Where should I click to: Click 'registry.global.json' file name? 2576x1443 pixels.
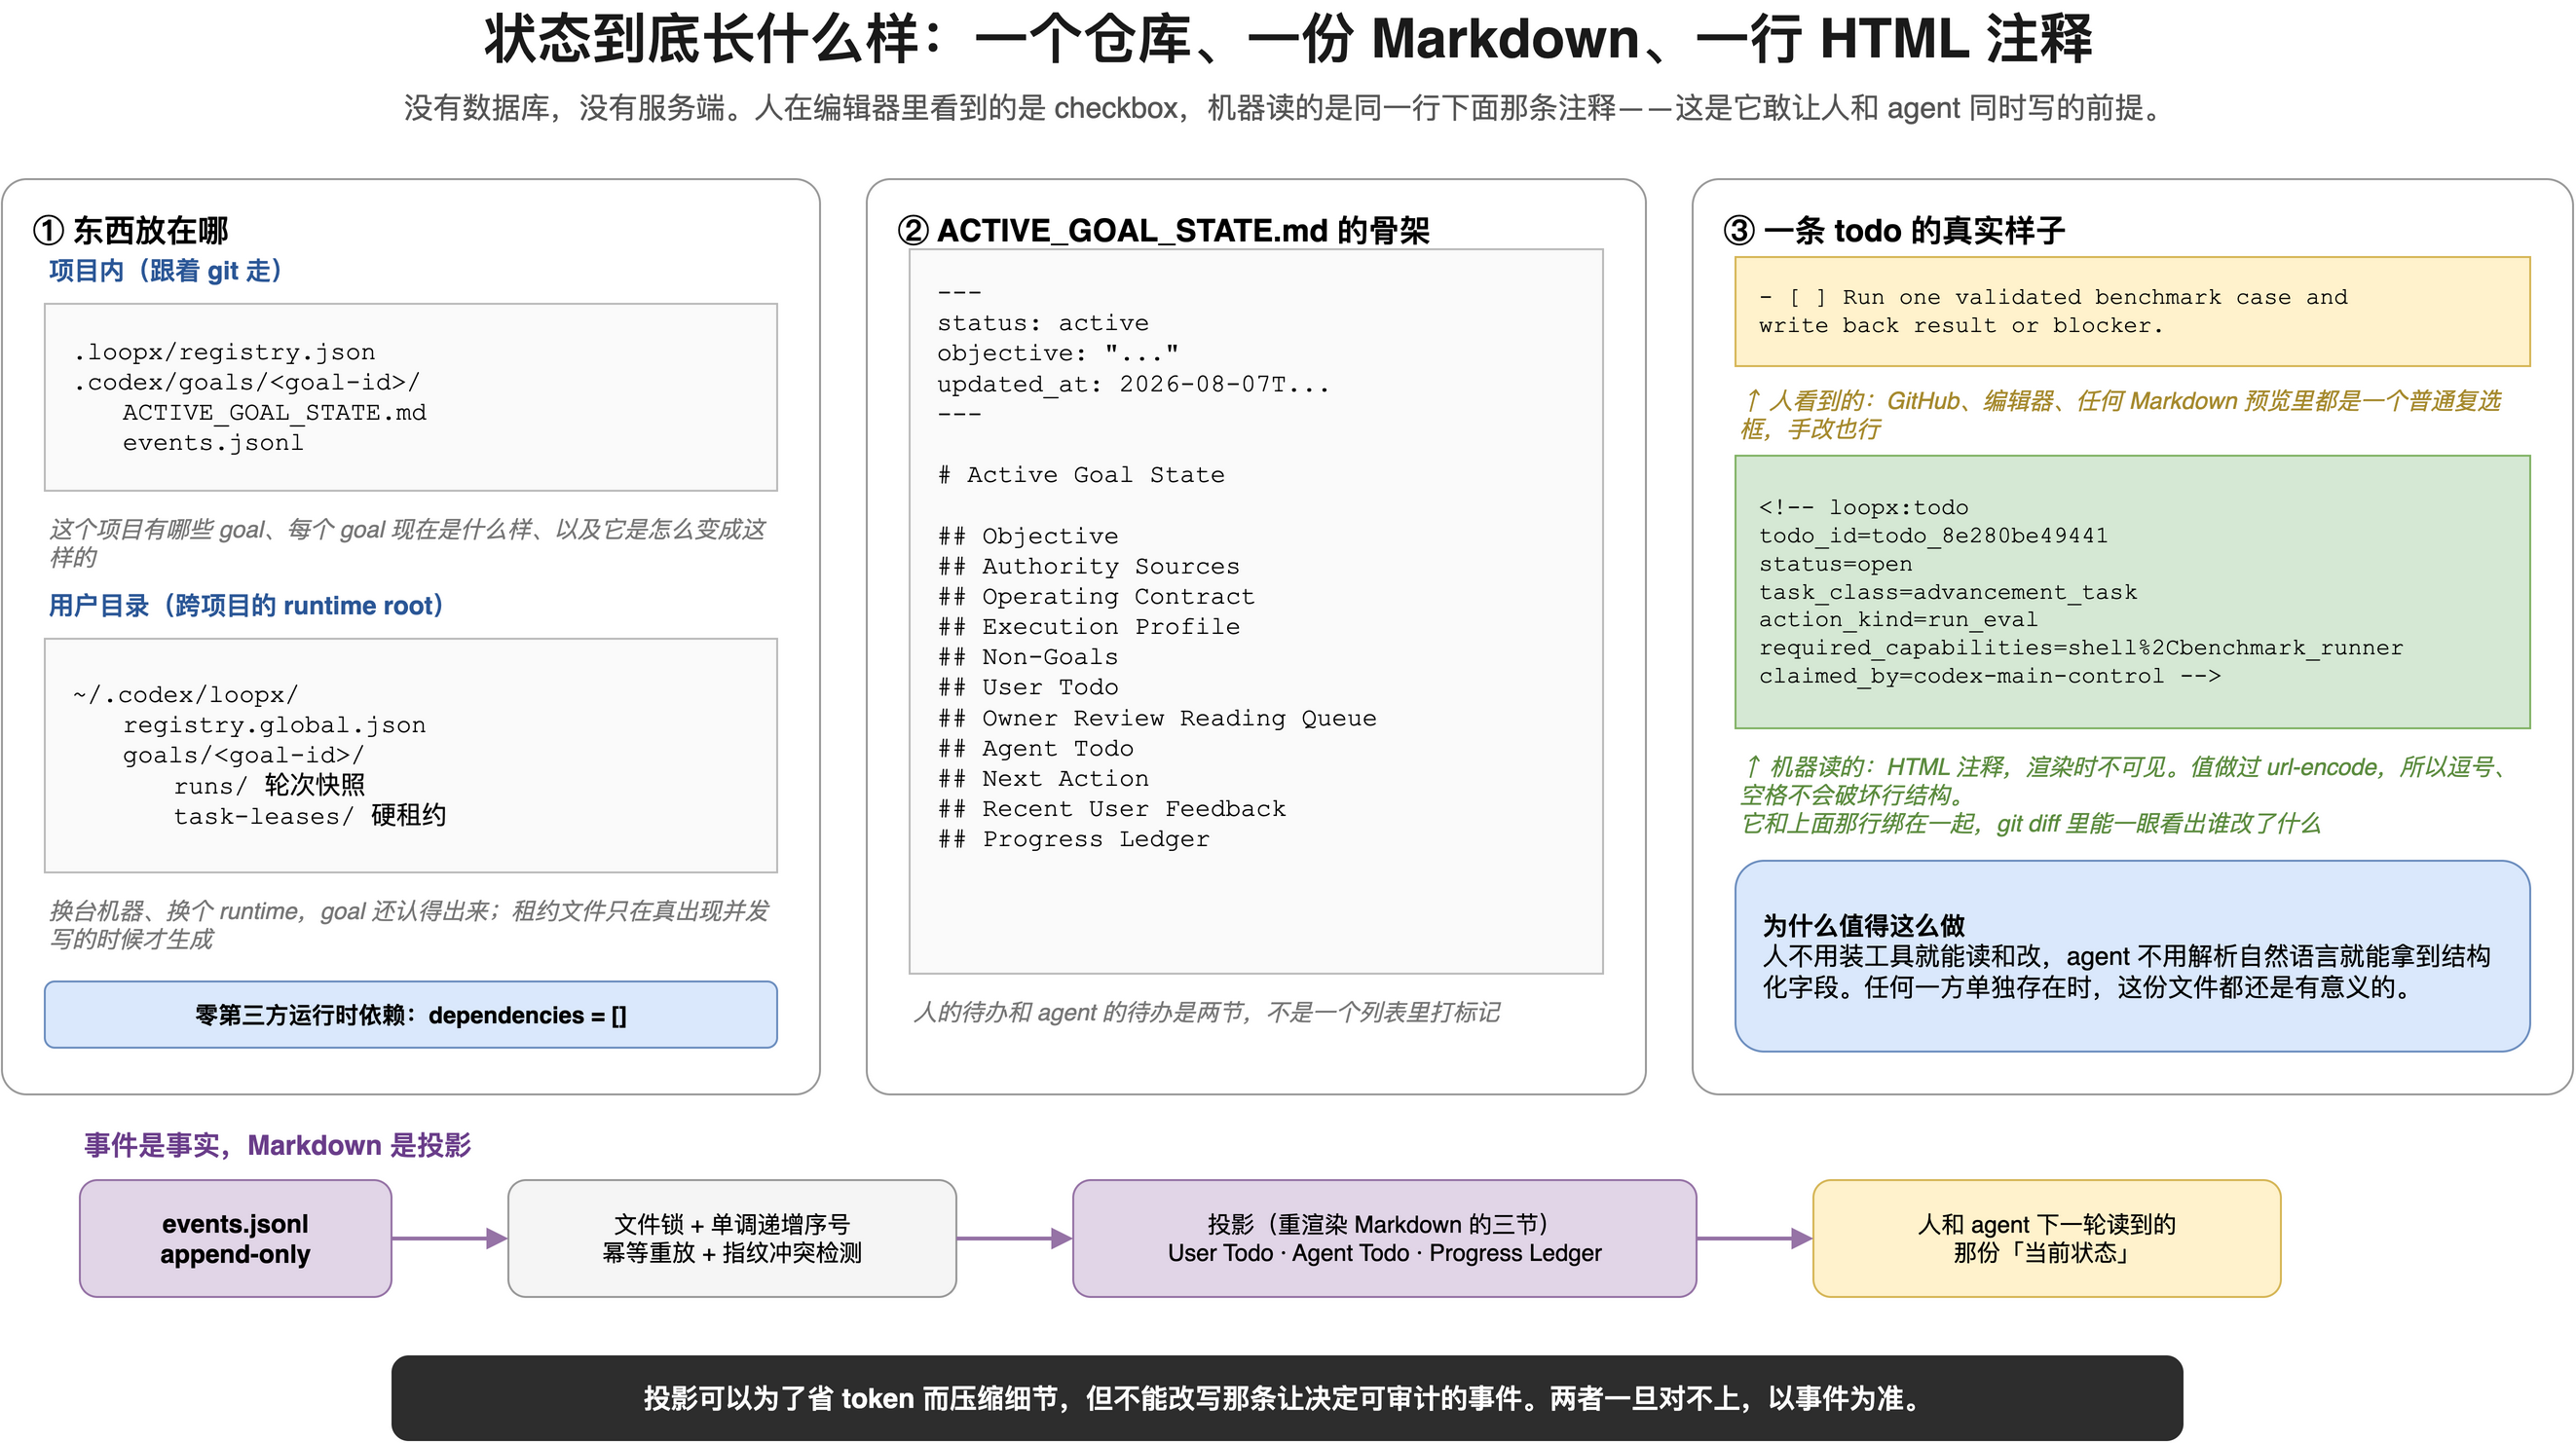pos(274,725)
